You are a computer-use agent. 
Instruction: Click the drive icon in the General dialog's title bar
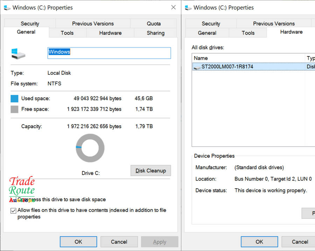tap(7, 8)
